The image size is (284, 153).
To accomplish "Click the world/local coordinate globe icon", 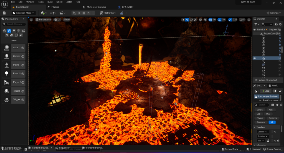I will pyautogui.click(x=201, y=20).
